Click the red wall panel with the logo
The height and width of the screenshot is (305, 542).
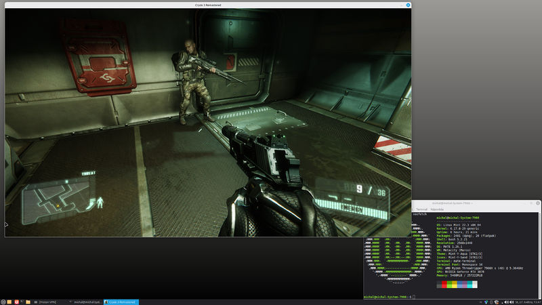click(x=98, y=57)
